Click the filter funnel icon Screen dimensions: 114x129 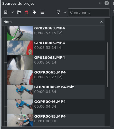pyautogui.click(x=58, y=12)
